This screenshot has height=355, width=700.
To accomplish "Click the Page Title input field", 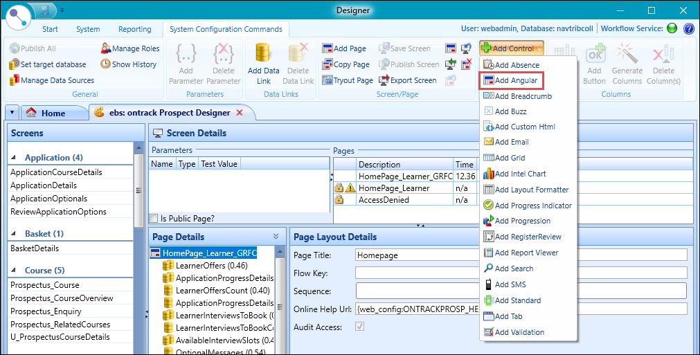I will 521,255.
